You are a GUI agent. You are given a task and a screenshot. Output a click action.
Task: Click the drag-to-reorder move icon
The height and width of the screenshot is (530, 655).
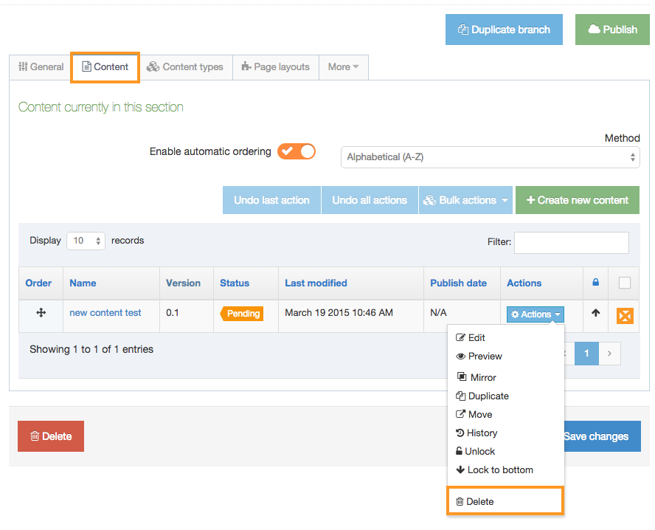41,313
